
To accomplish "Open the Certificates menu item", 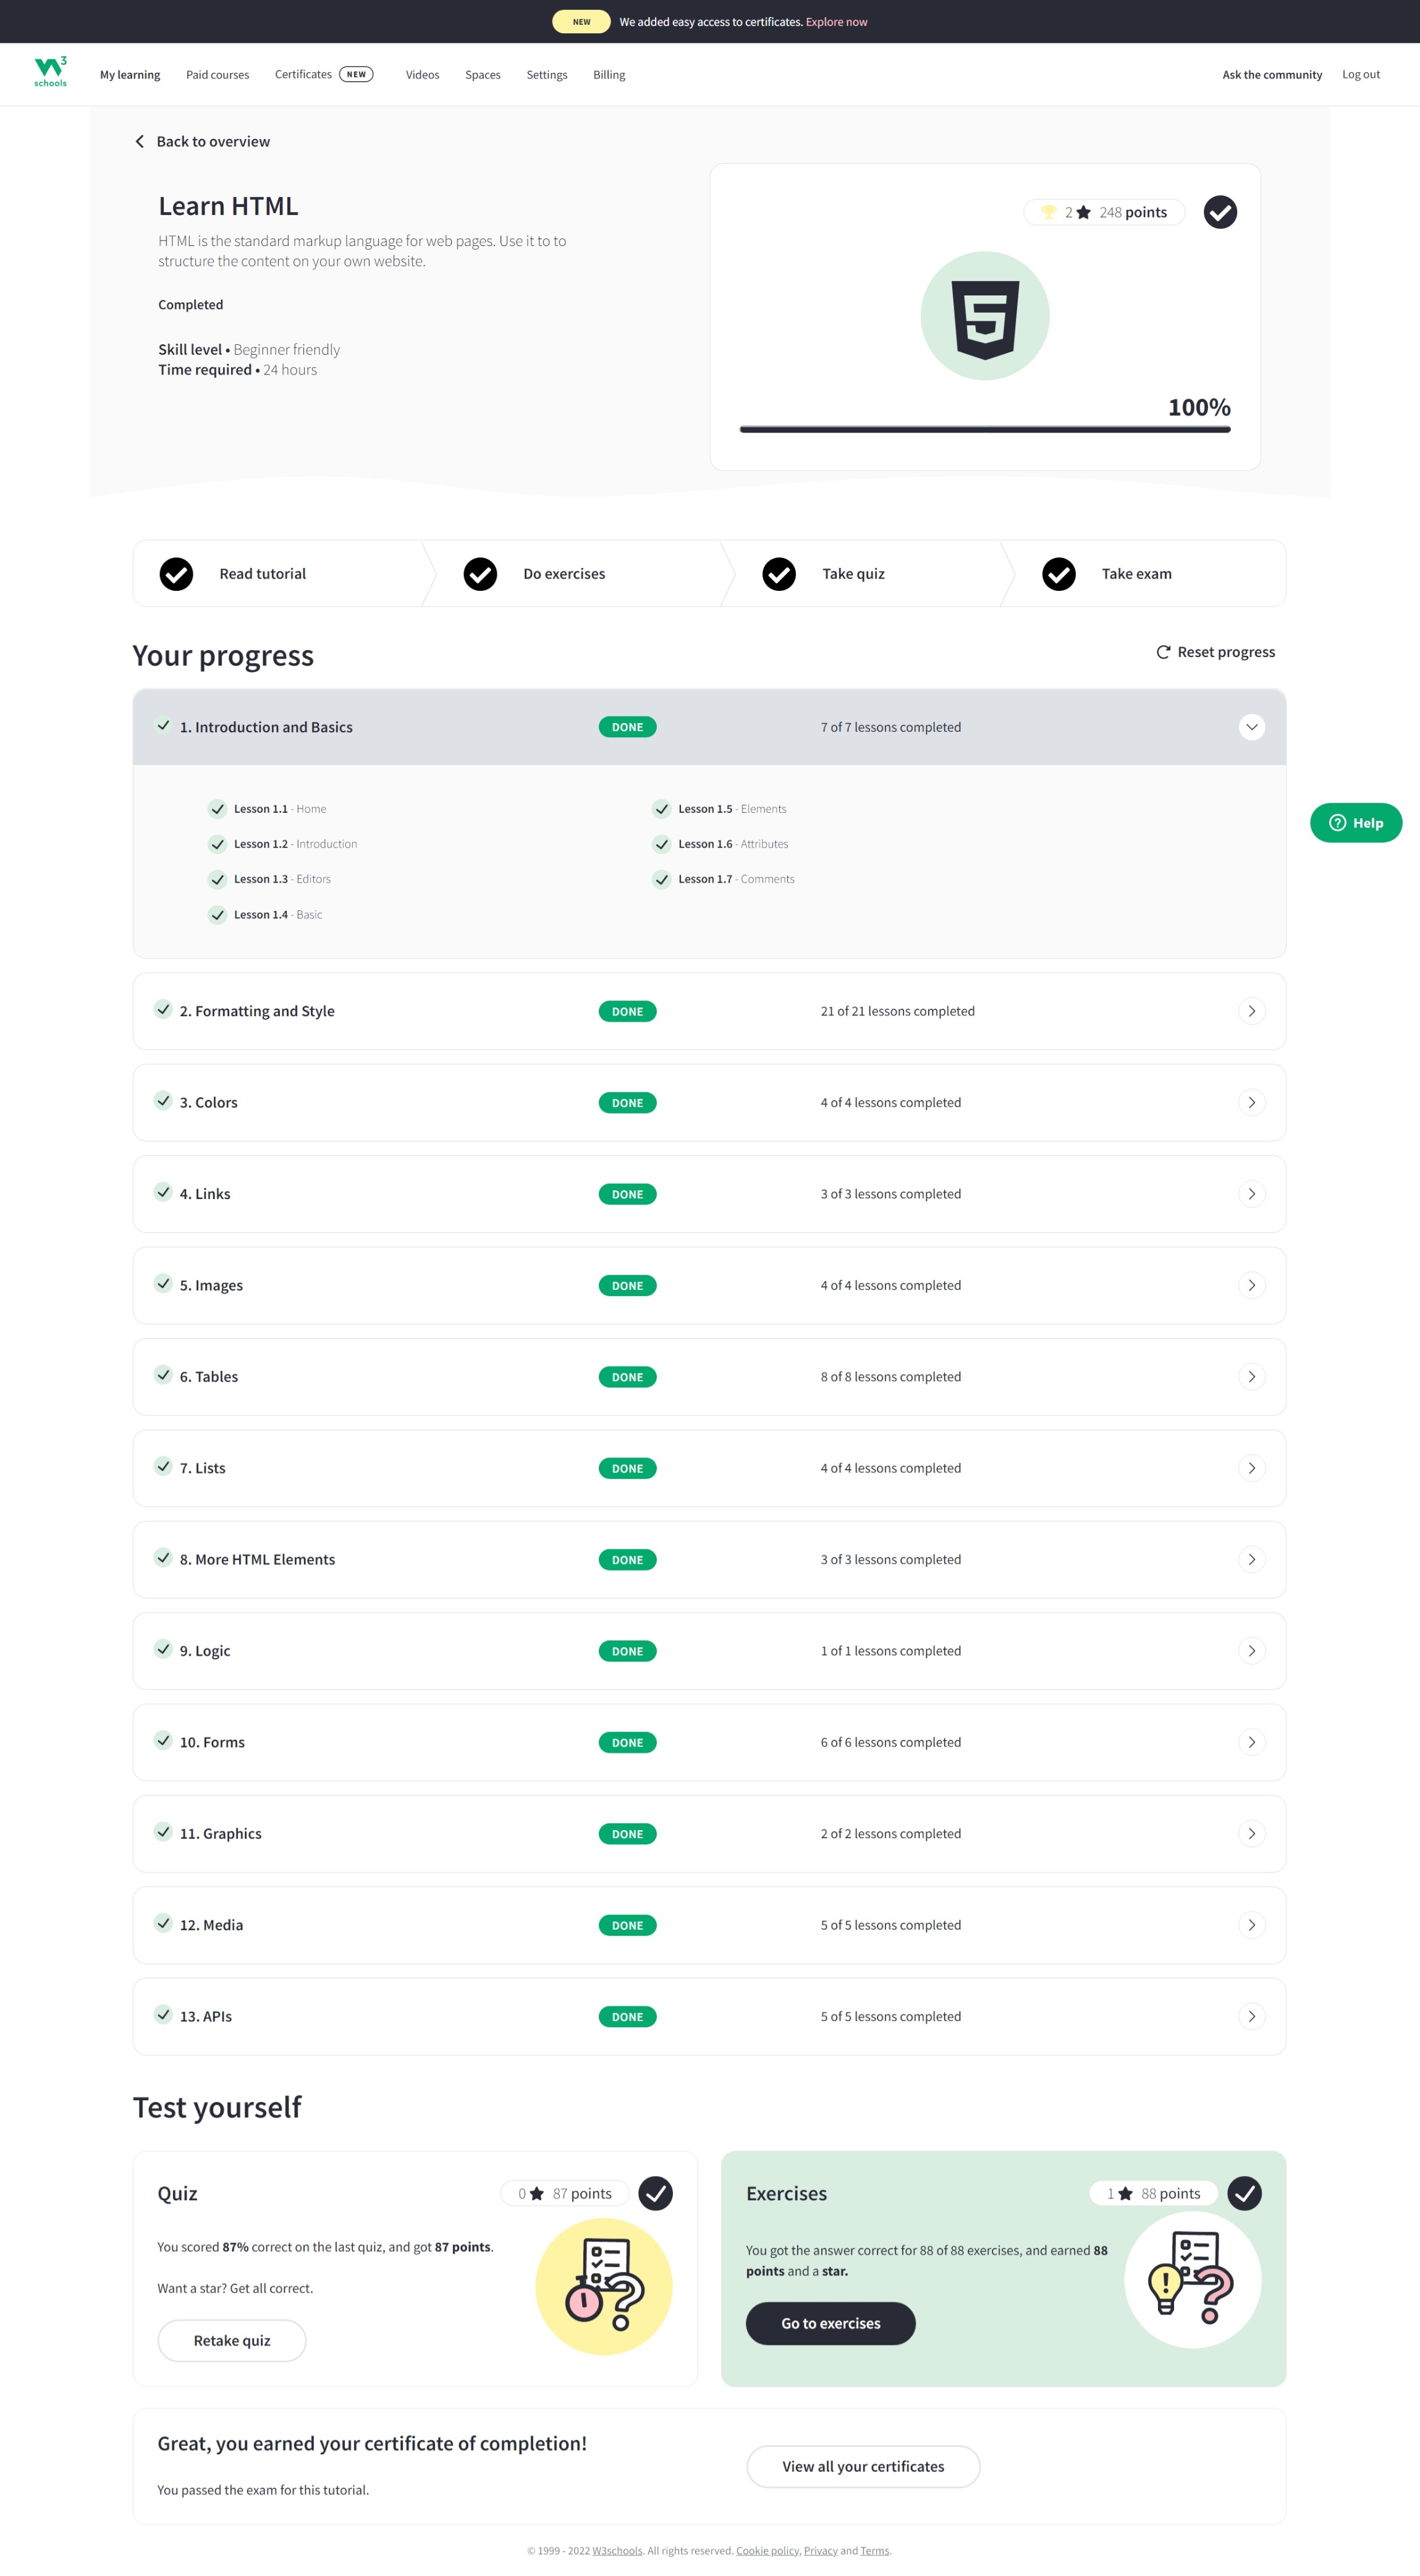I will point(303,74).
